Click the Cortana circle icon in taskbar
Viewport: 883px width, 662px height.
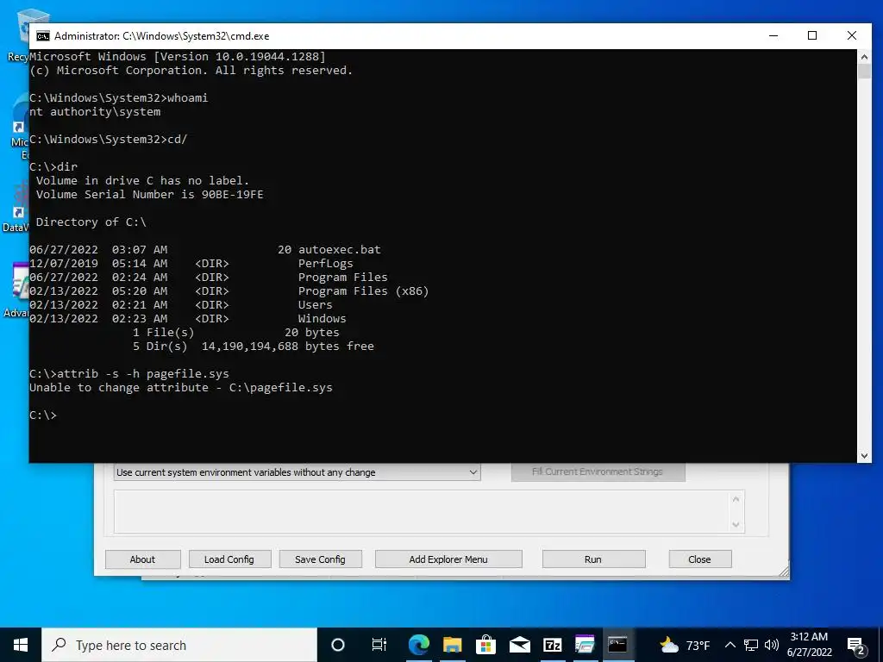(338, 645)
